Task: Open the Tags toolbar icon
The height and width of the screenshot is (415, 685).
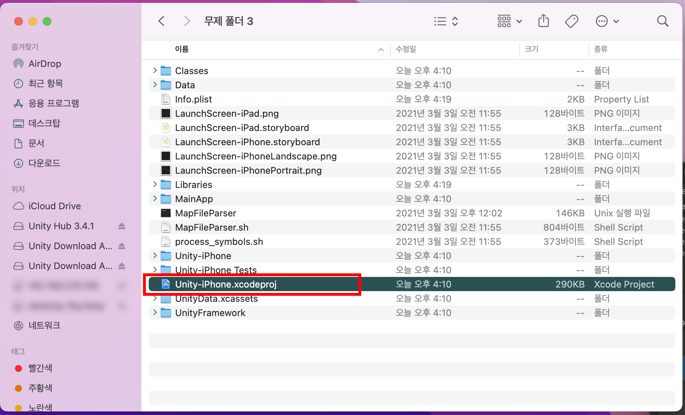Action: click(571, 21)
